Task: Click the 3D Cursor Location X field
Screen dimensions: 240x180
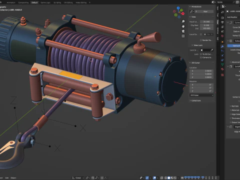Action: pyautogui.click(x=201, y=71)
